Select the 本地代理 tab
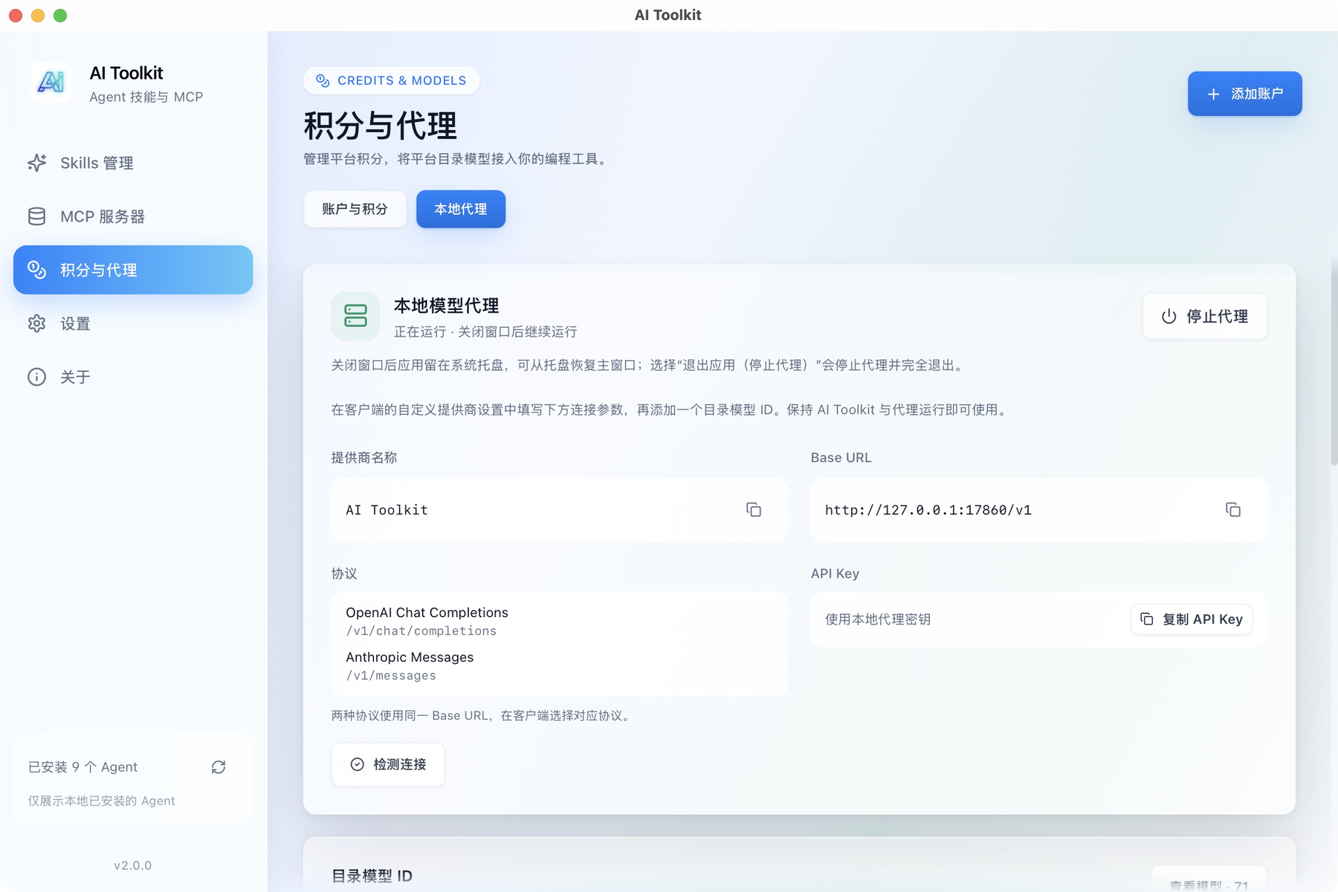 pos(461,209)
